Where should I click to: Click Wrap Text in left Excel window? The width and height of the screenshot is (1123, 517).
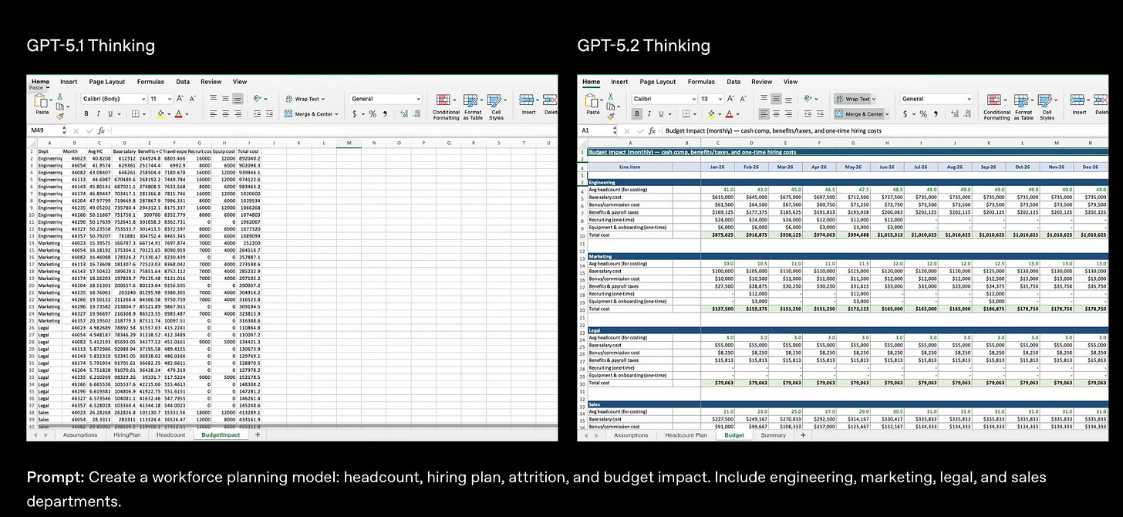pyautogui.click(x=307, y=99)
